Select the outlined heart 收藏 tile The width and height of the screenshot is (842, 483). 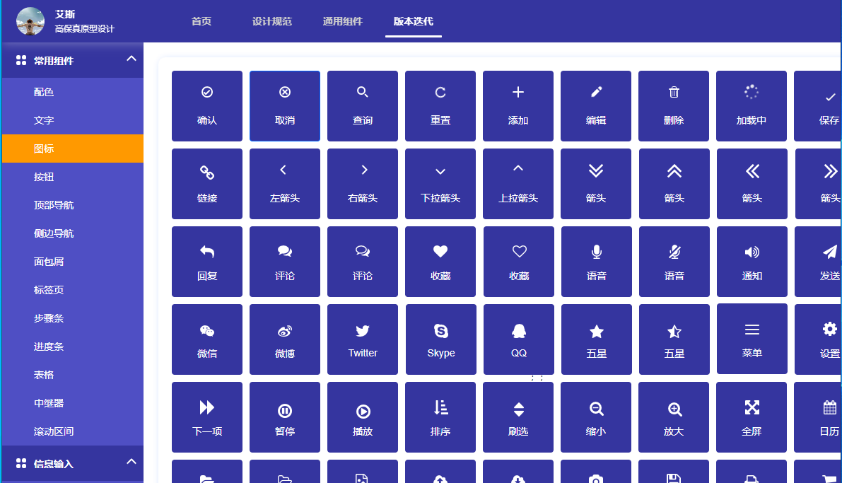click(519, 262)
